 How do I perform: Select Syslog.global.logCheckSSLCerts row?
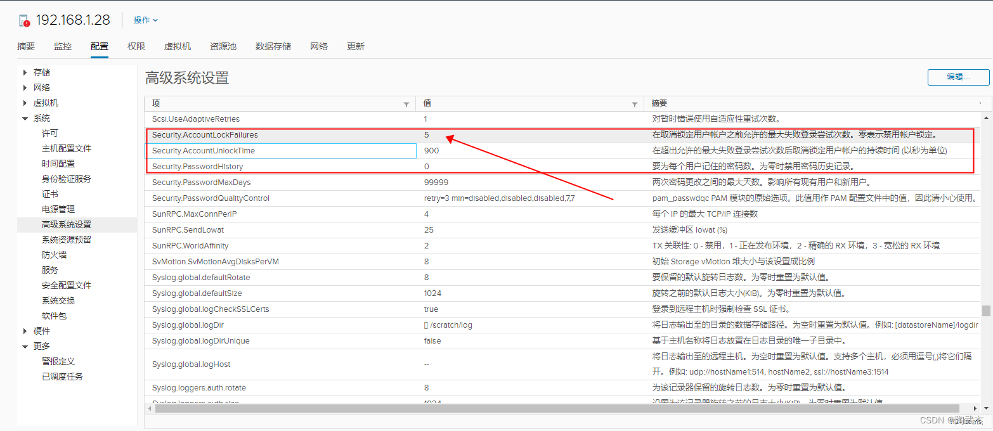coord(562,309)
